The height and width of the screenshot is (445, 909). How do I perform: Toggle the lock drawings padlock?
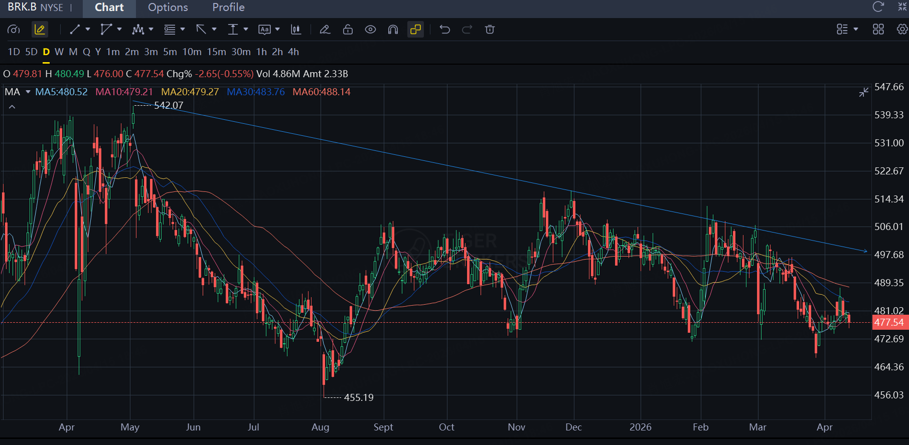tap(348, 30)
